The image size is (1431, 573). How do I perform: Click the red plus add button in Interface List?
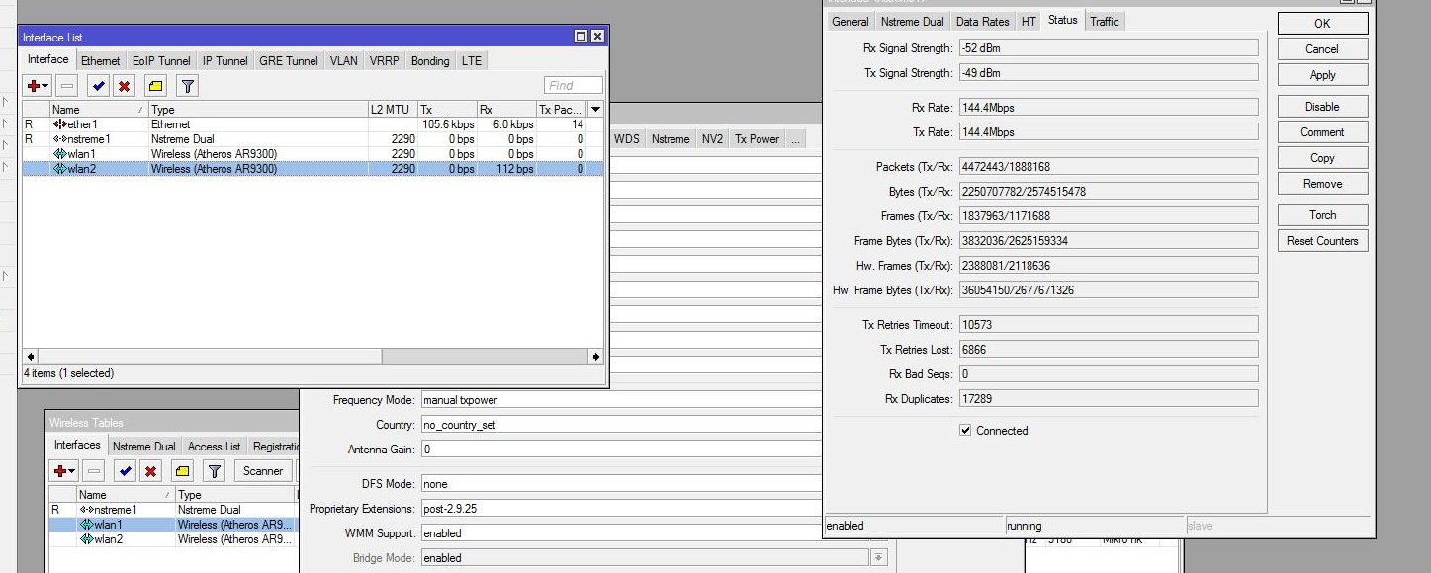coord(38,86)
